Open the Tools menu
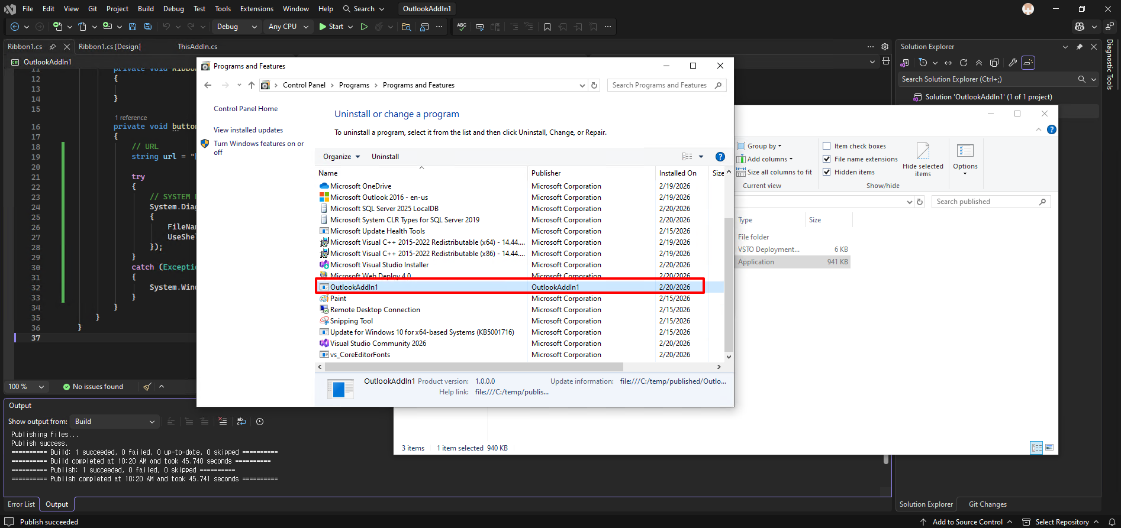1121x528 pixels. click(x=223, y=9)
